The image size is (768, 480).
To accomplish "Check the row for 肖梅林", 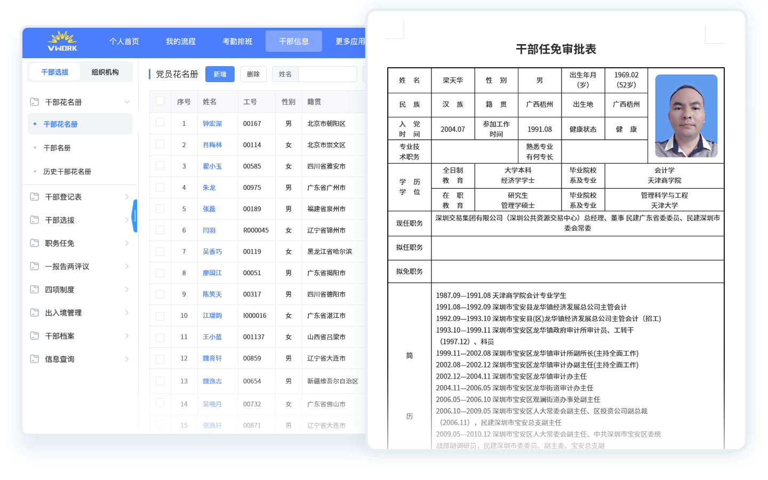I will (x=160, y=144).
